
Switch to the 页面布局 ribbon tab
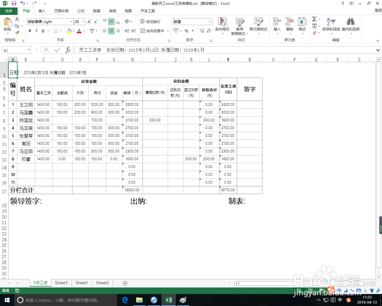coord(61,11)
